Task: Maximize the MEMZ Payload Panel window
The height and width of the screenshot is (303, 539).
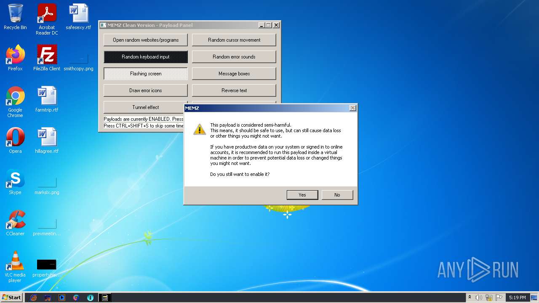Action: coord(268,25)
